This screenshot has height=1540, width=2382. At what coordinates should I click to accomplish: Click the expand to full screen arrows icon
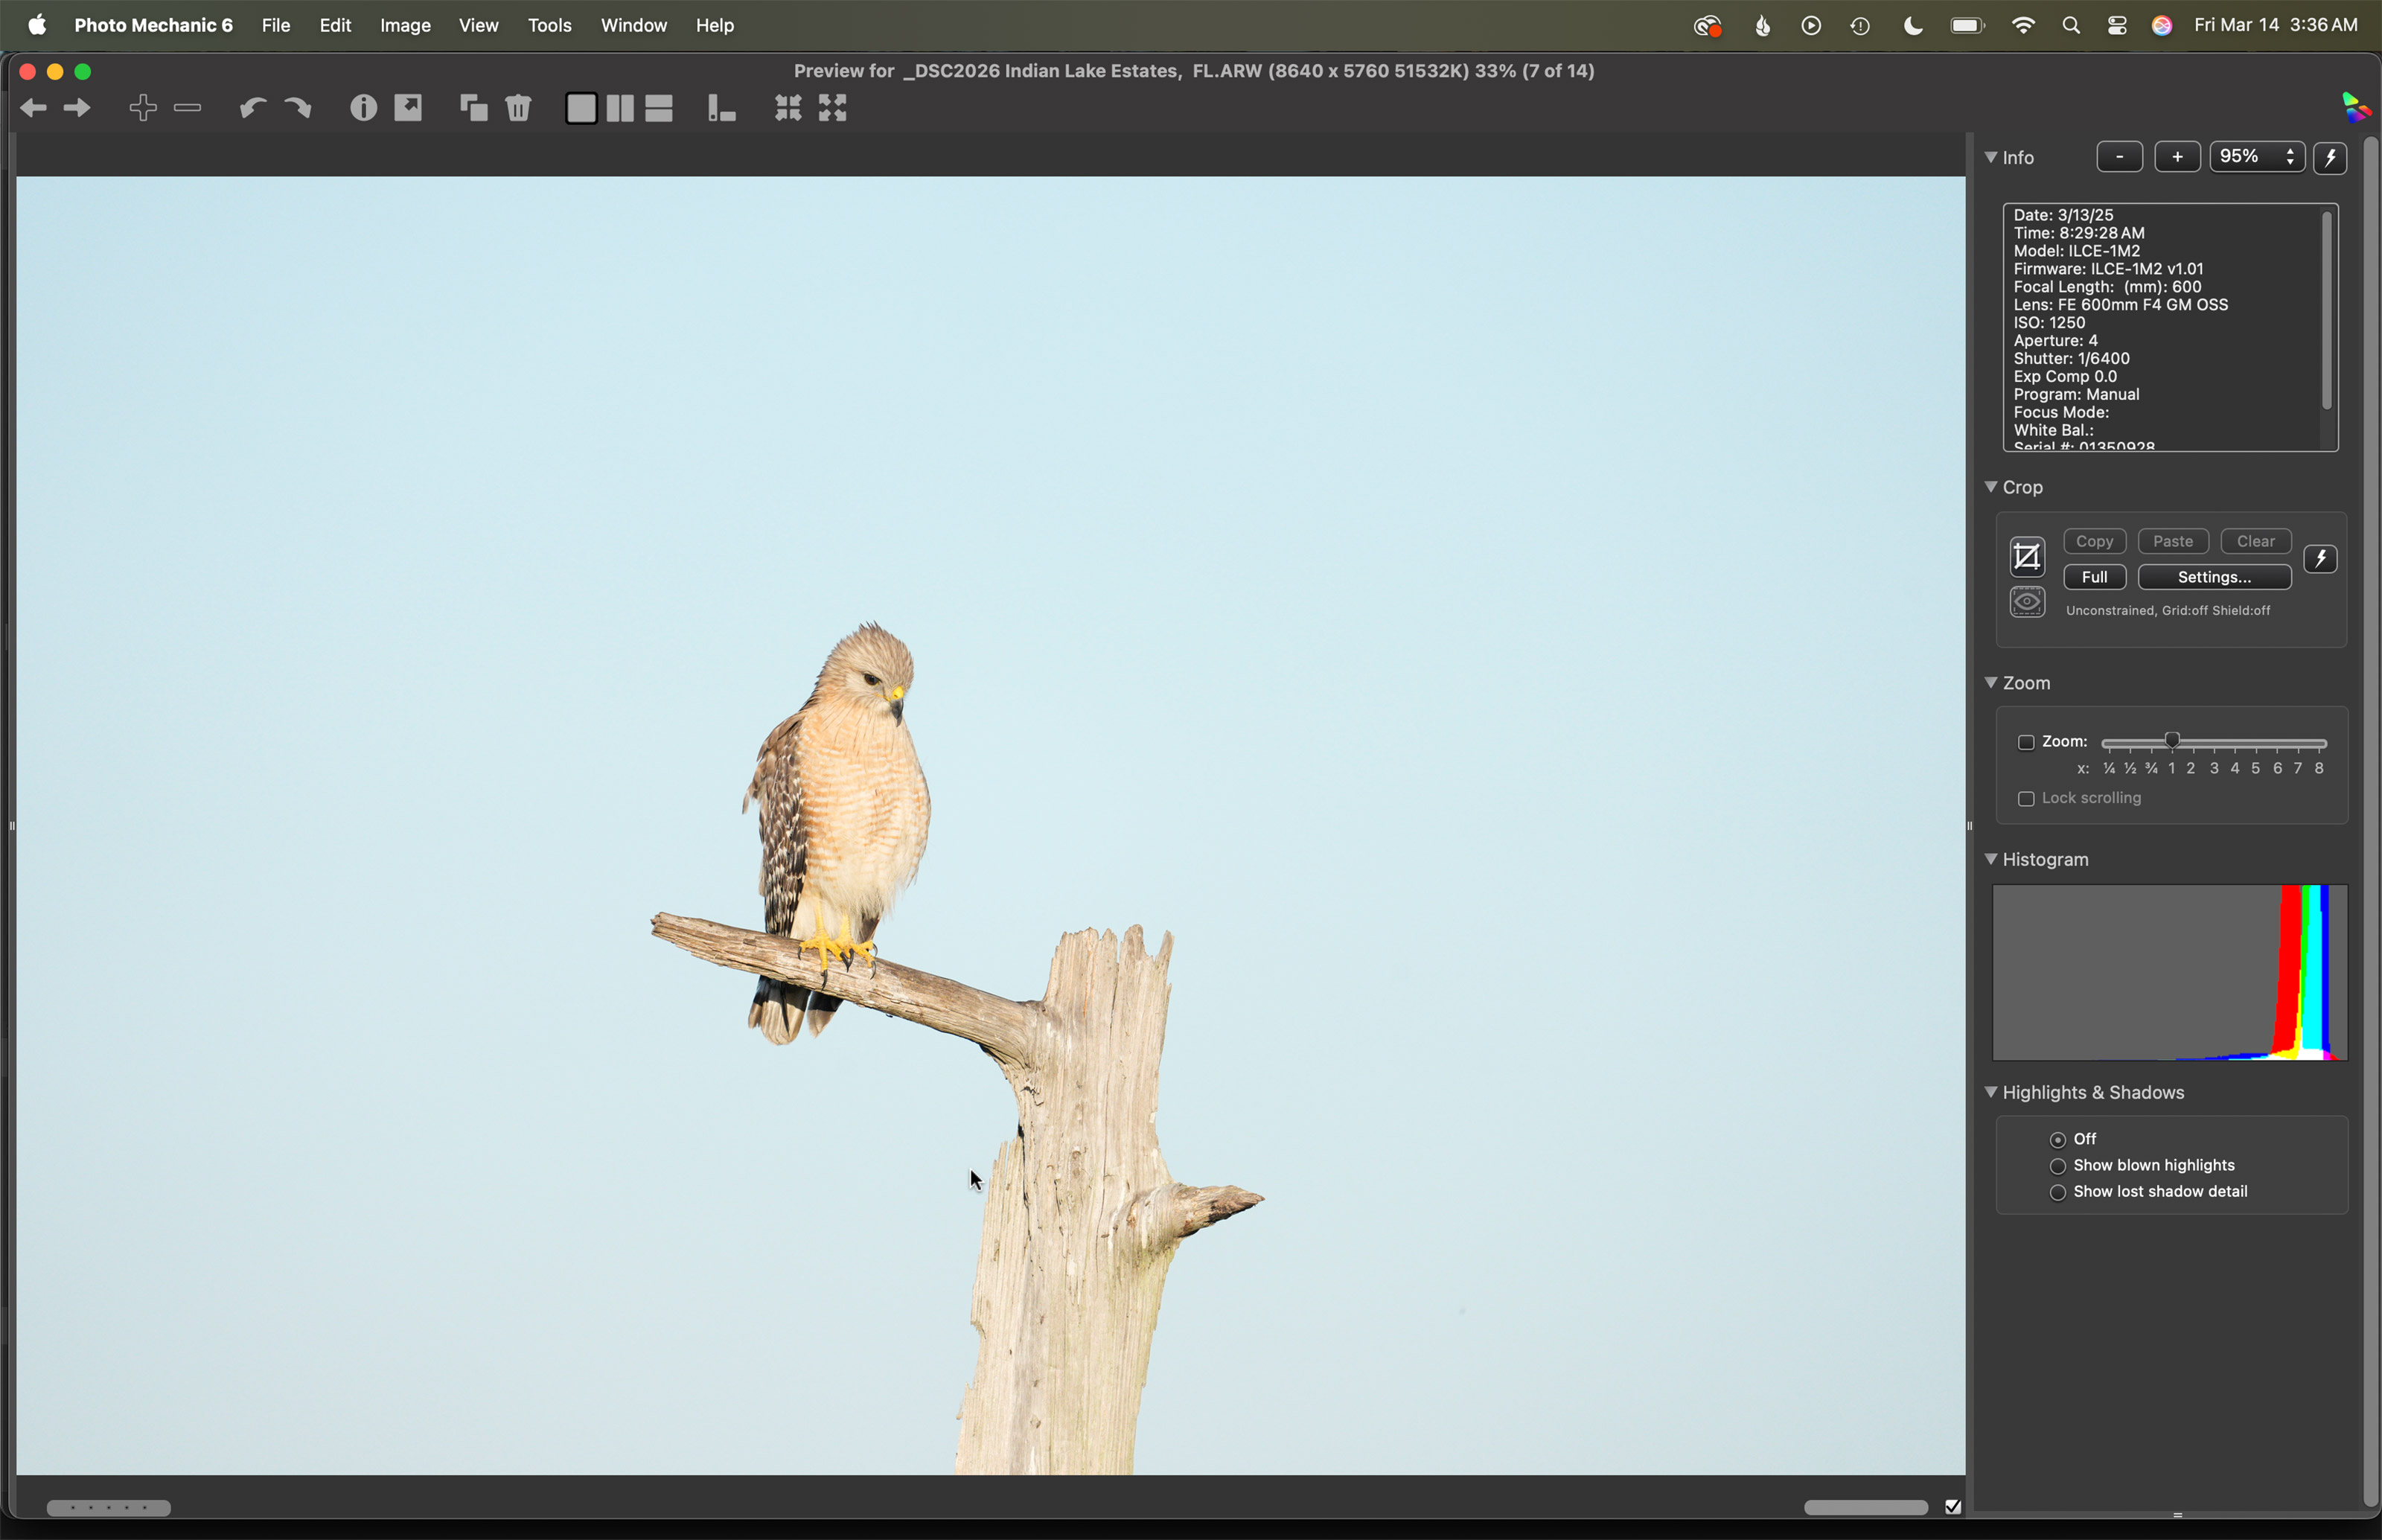coord(833,108)
